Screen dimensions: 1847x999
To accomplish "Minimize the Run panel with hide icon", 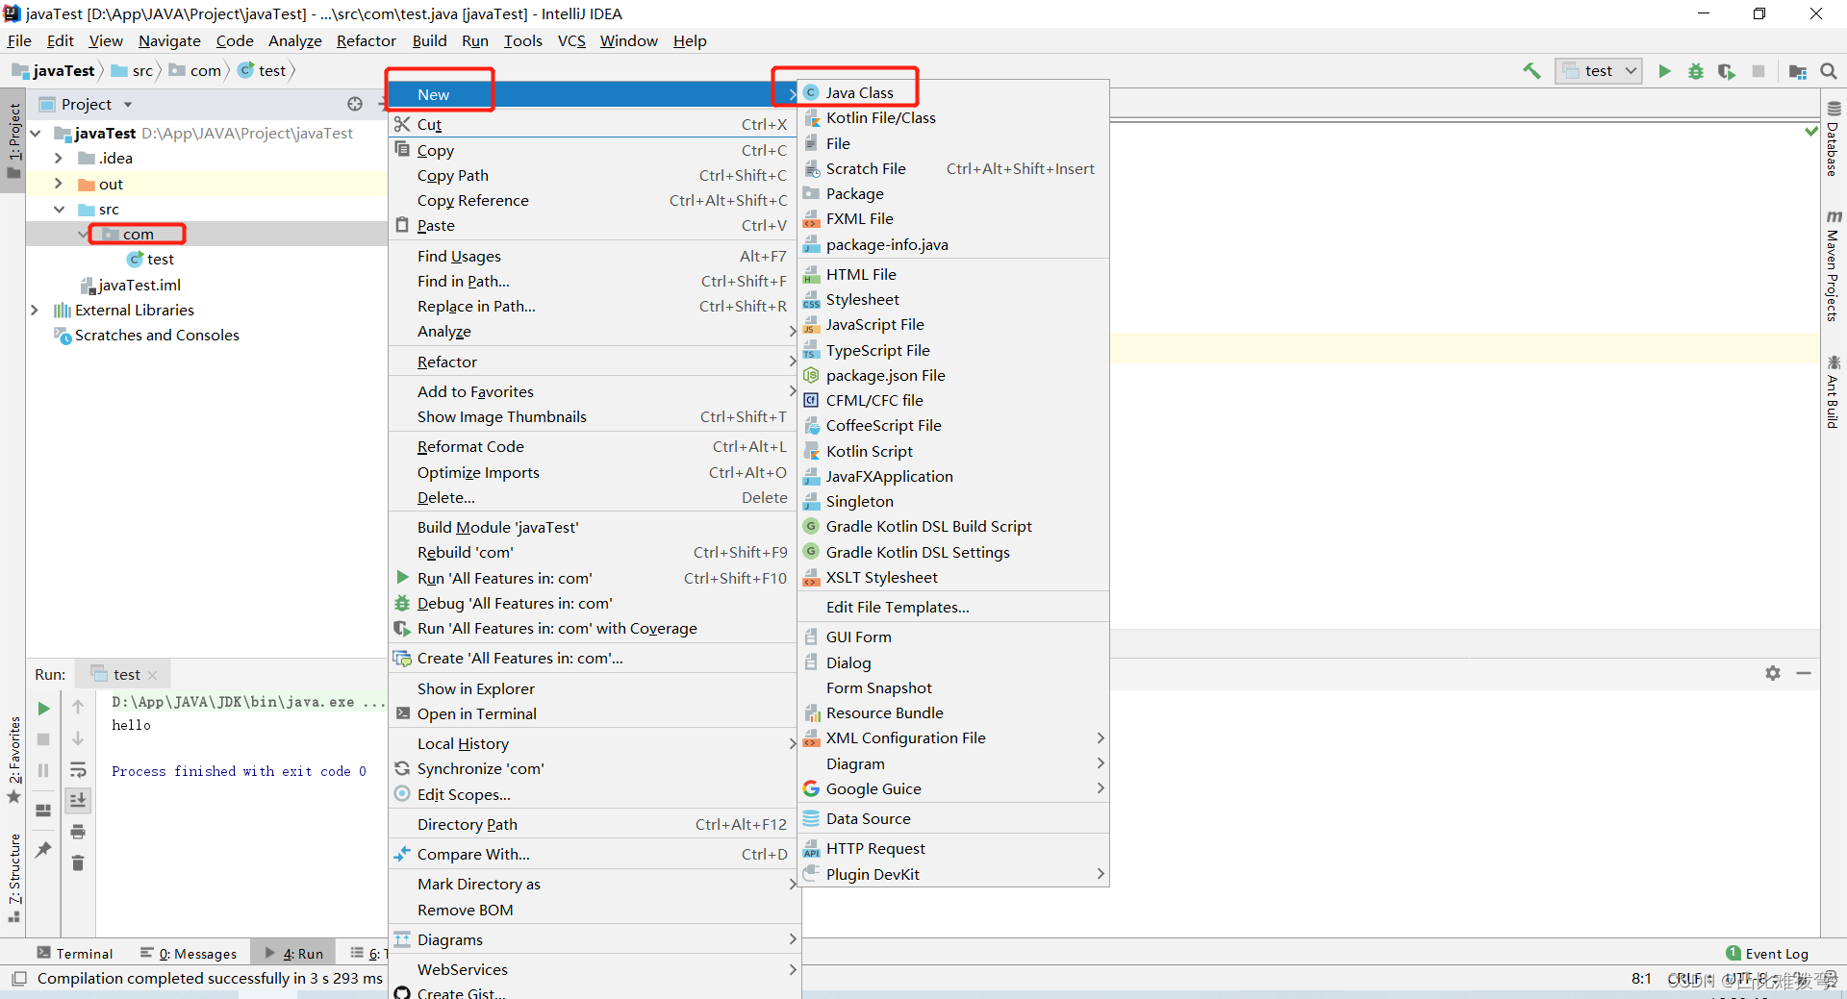I will point(1804,673).
